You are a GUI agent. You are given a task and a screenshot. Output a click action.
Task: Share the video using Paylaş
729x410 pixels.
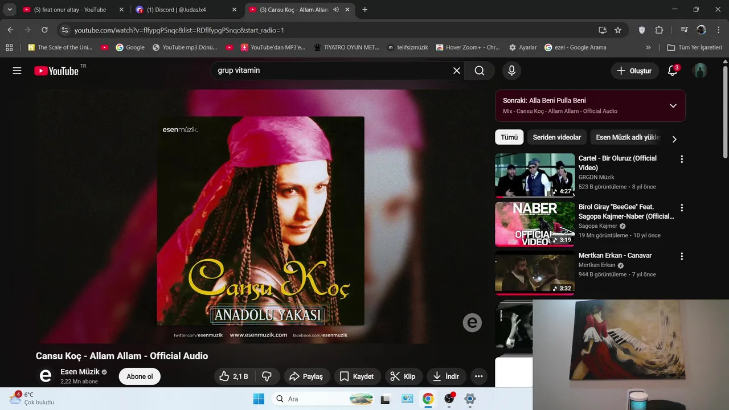coord(306,376)
